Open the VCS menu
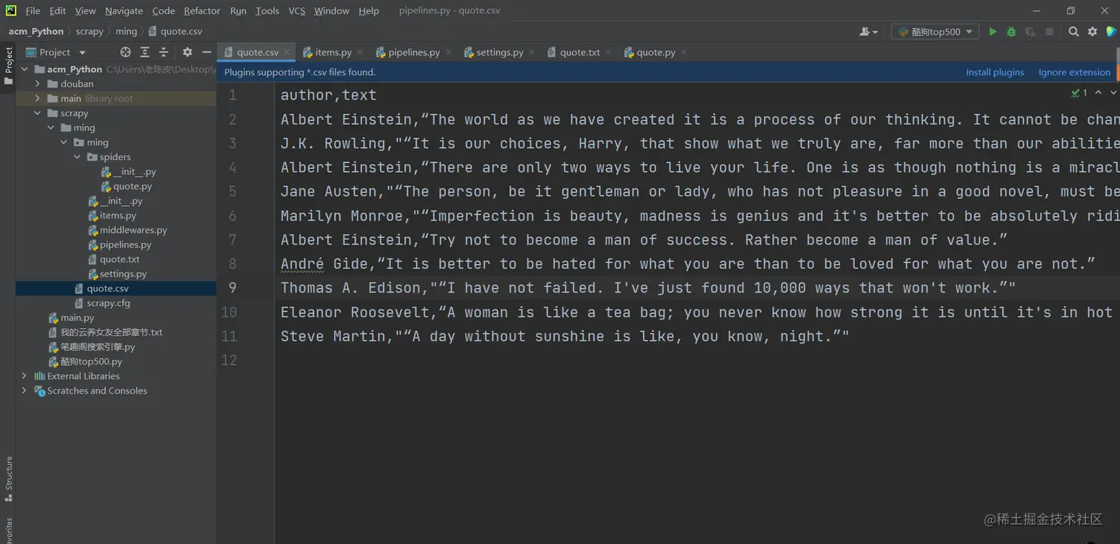 296,10
